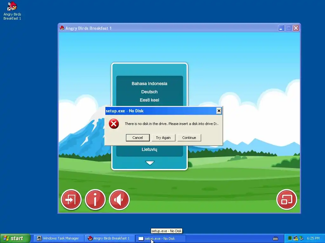Mute sound with the speaker button
The image size is (325, 243).
[x=119, y=200]
